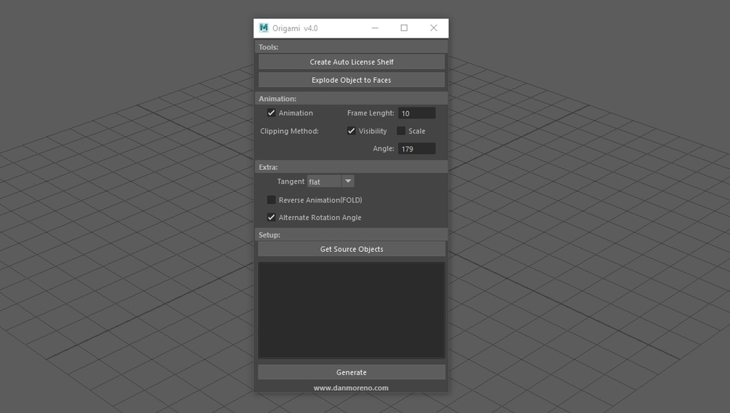
Task: Click the Tools: section header
Action: click(351, 47)
